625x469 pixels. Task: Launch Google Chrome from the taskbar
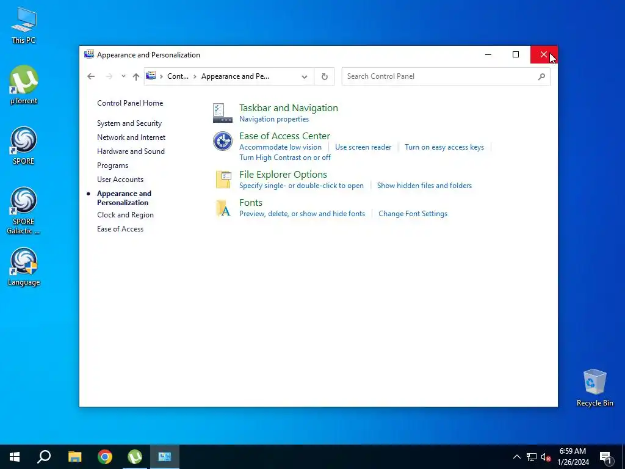point(105,457)
